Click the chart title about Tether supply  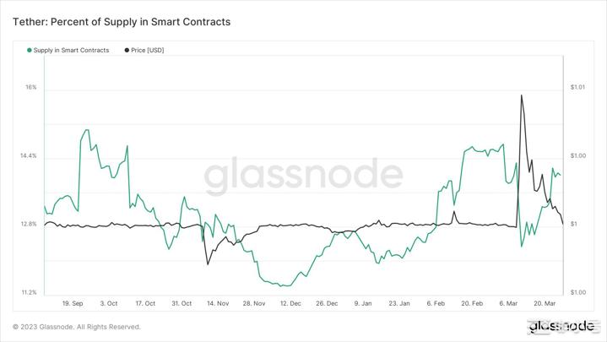[121, 21]
